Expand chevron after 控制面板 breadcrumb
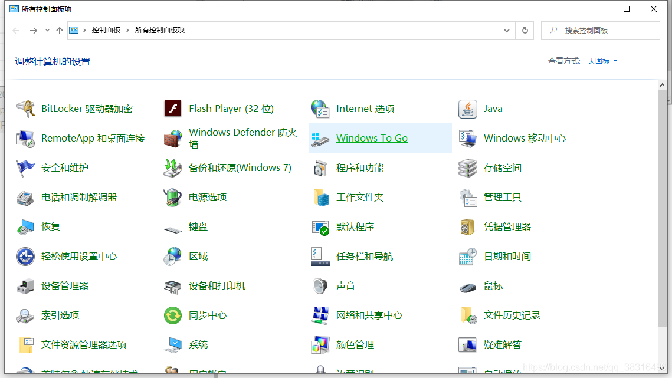The image size is (672, 378). pyautogui.click(x=127, y=30)
